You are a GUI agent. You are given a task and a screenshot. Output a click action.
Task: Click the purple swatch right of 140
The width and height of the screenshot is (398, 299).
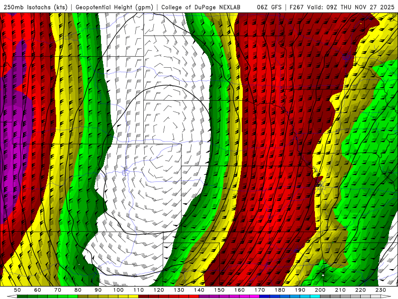pos(204,297)
